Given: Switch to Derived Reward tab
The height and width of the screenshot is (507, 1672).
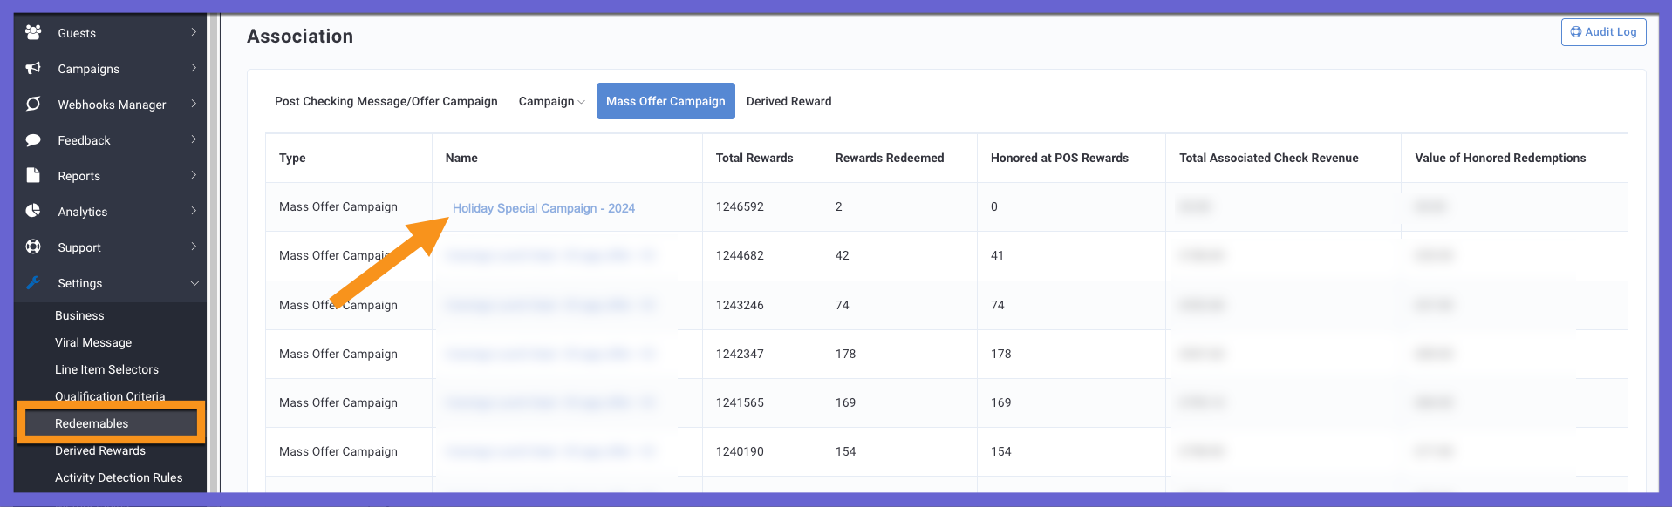Looking at the screenshot, I should point(788,101).
